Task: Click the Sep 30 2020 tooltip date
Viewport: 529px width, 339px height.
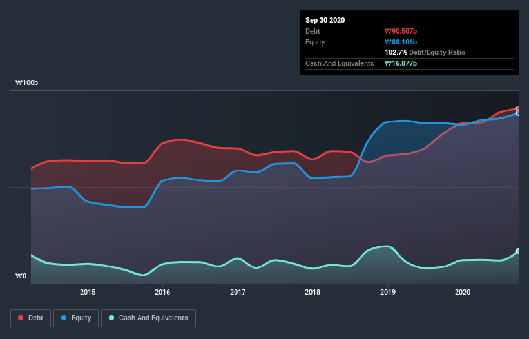Action: (325, 20)
